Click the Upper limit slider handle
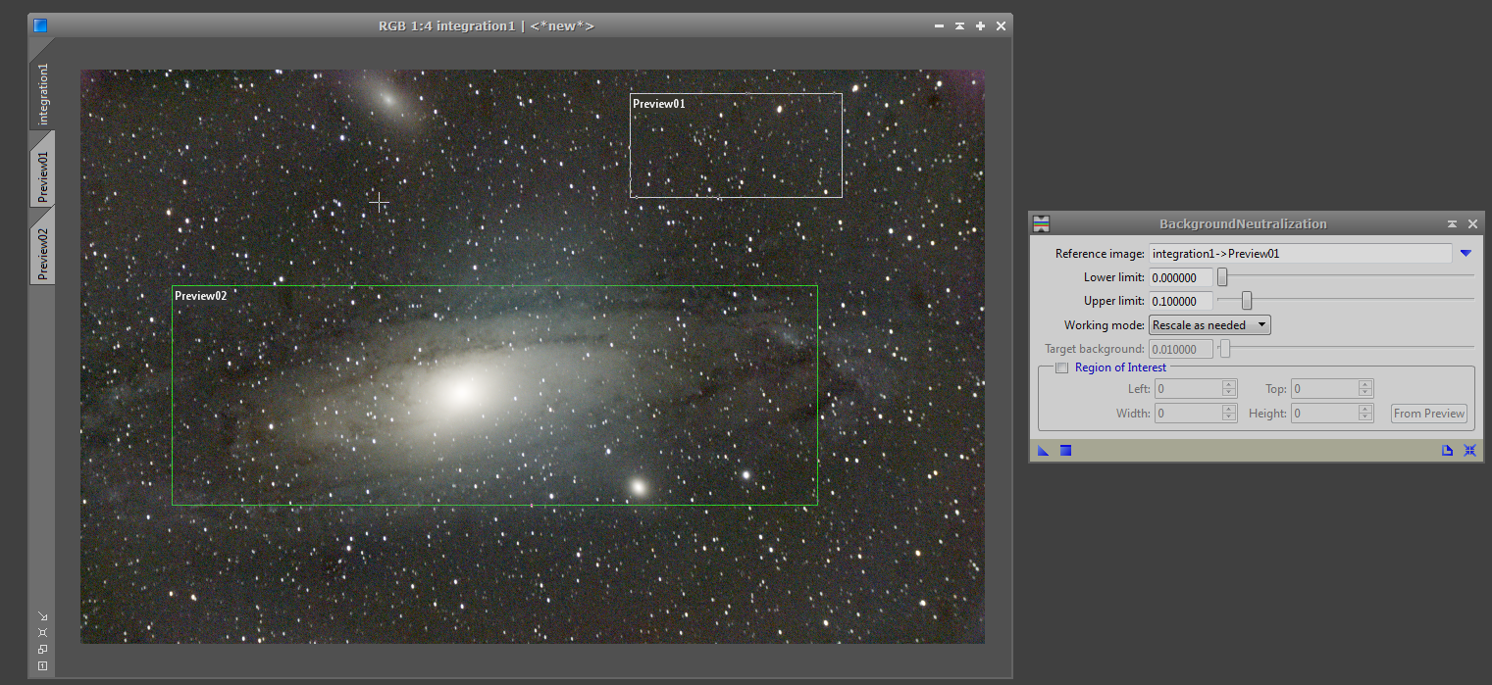Viewport: 1492px width, 685px height. tap(1247, 301)
